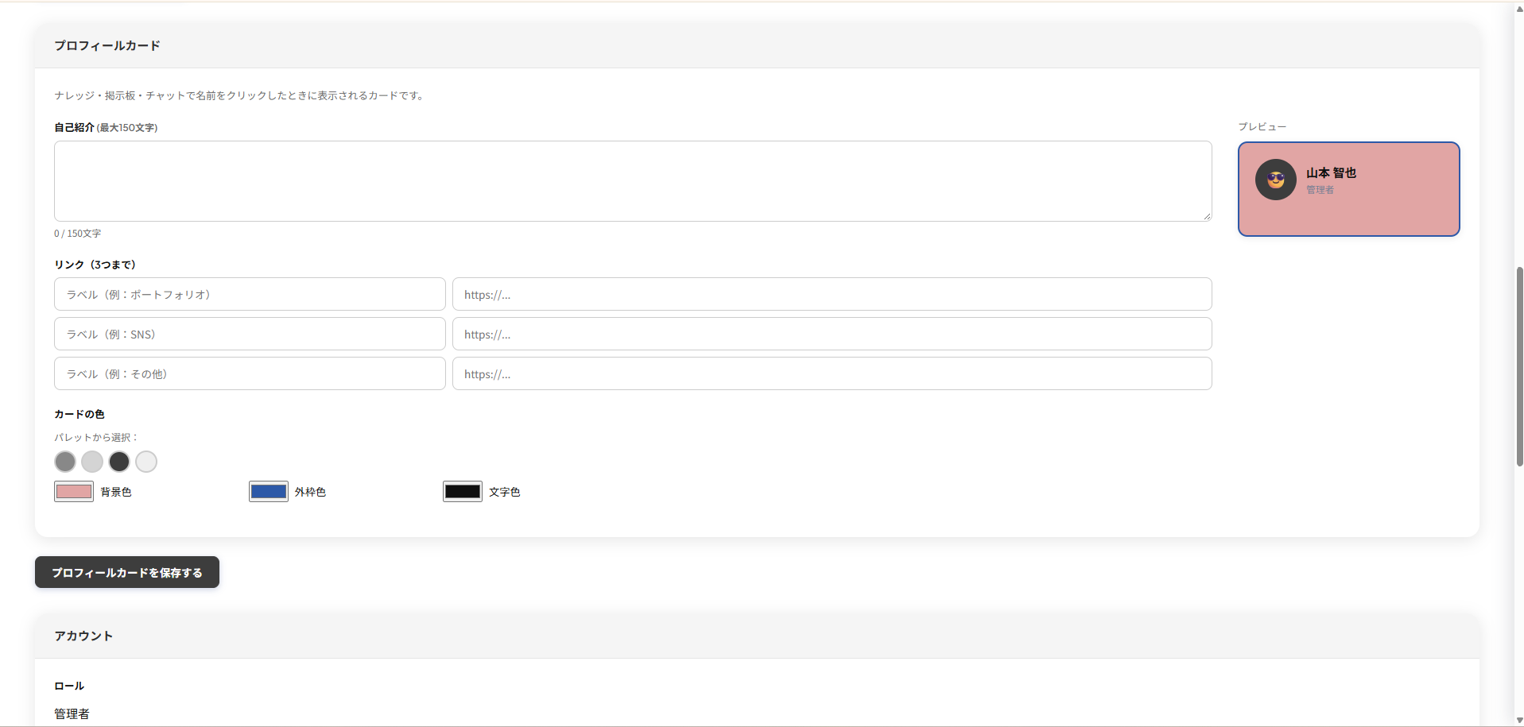Click the vertical scrollbar thumb
This screenshot has width=1524, height=727.
(x=1519, y=366)
